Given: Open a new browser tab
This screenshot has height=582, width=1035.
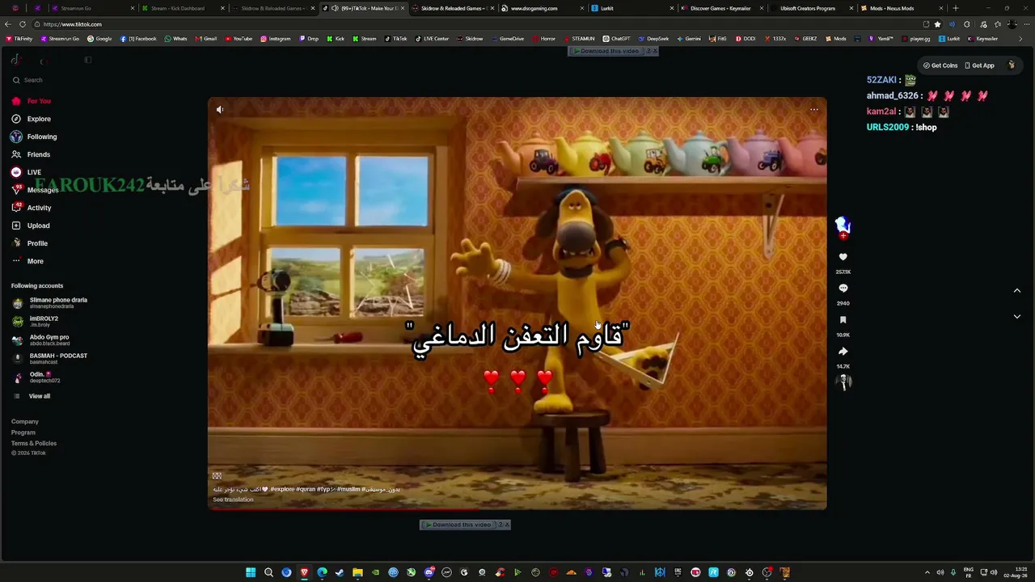Looking at the screenshot, I should click(x=956, y=8).
